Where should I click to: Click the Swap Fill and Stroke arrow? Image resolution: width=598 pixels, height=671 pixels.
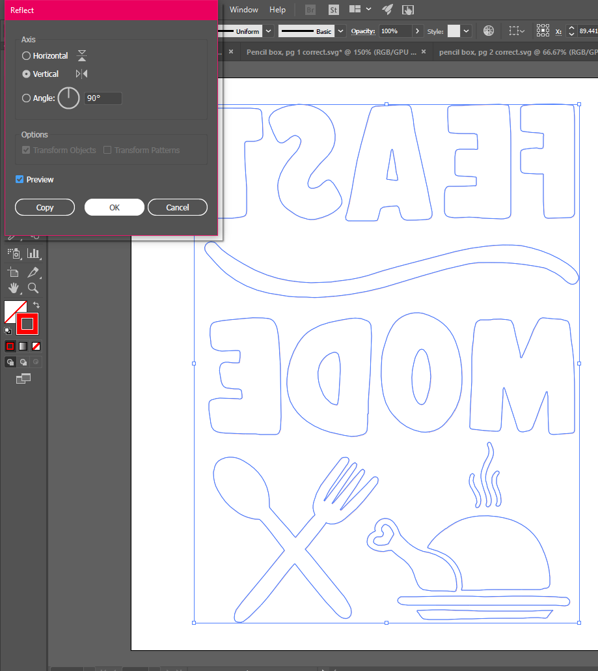[x=37, y=305]
